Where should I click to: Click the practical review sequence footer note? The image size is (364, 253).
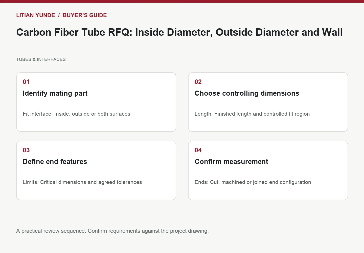point(112,231)
